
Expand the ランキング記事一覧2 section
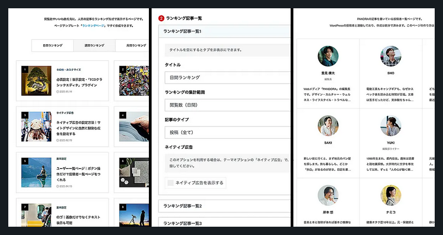coord(225,206)
